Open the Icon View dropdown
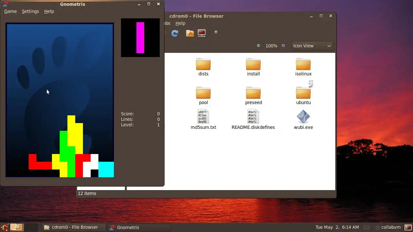Image resolution: width=413 pixels, height=232 pixels. (312, 46)
